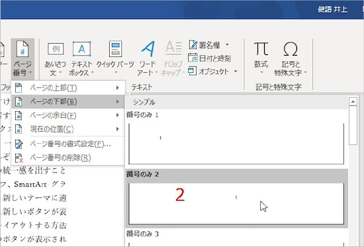Click the 日付と時刻 date and time button

pyautogui.click(x=209, y=58)
